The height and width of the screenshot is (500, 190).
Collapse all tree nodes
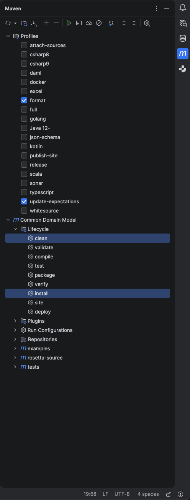point(134,23)
